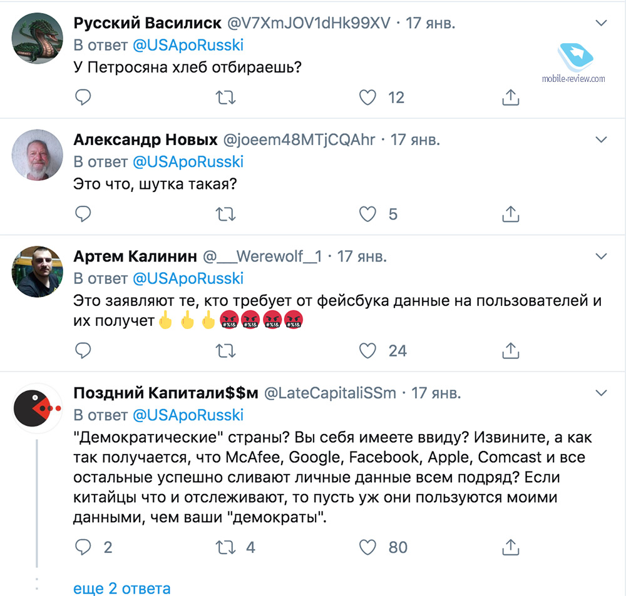
Task: Open Русский Василиск's snake avatar
Action: 38,38
